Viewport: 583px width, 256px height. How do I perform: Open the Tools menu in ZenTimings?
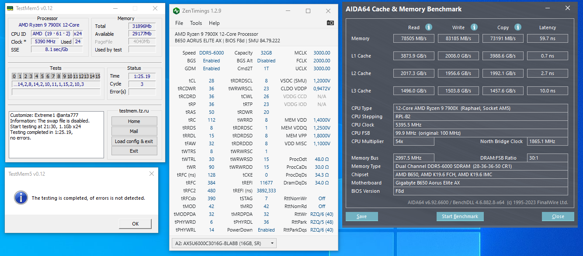coord(196,23)
